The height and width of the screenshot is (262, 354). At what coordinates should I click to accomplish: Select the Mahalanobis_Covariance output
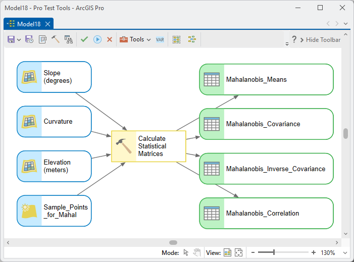pos(267,124)
